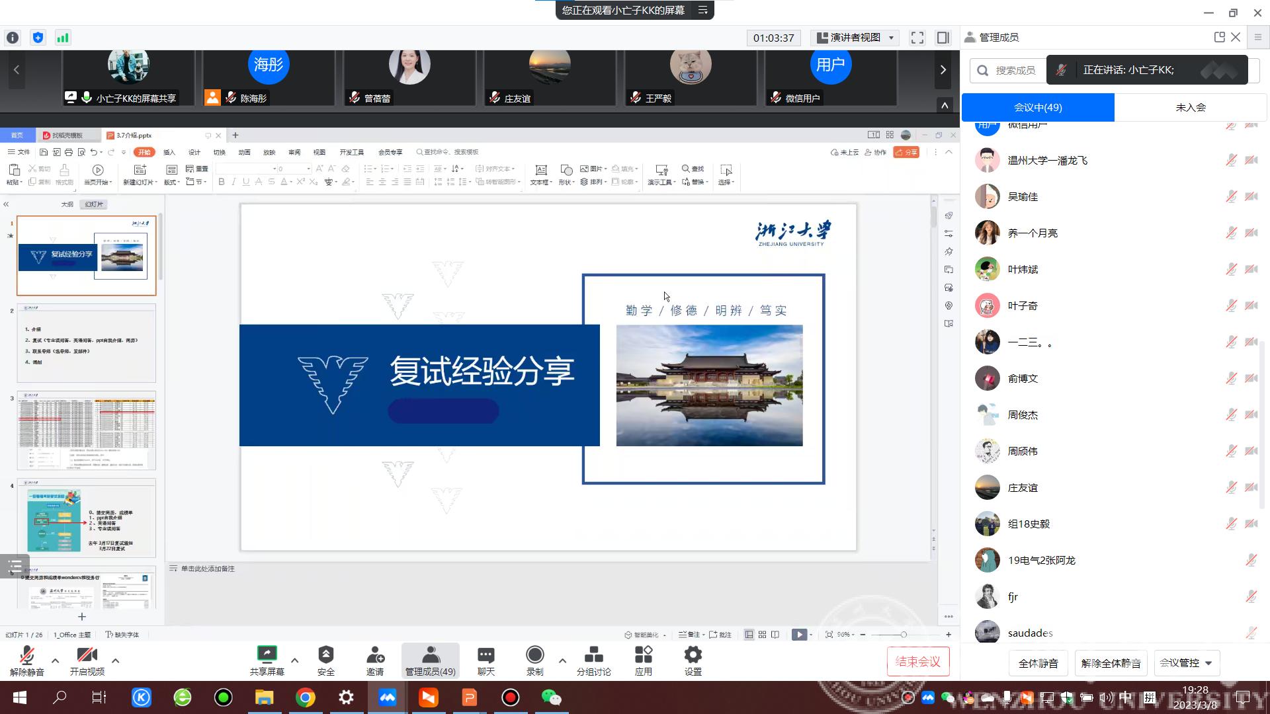Click the 全体静音 button

pos(1038,662)
